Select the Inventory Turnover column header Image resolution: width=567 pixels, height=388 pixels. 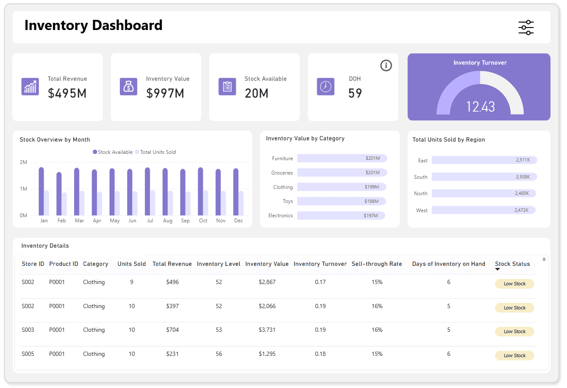click(x=320, y=264)
